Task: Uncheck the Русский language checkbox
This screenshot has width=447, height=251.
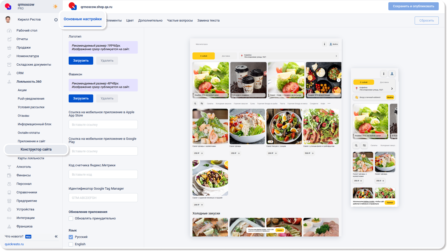Action: click(x=71, y=237)
